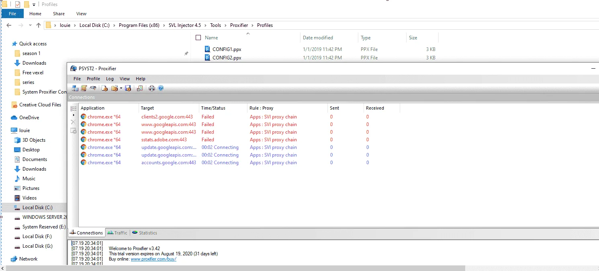Screen dimensions: 599x271
Task: Open Proxification Rules from Proxifier toolbar
Action: coord(84,88)
